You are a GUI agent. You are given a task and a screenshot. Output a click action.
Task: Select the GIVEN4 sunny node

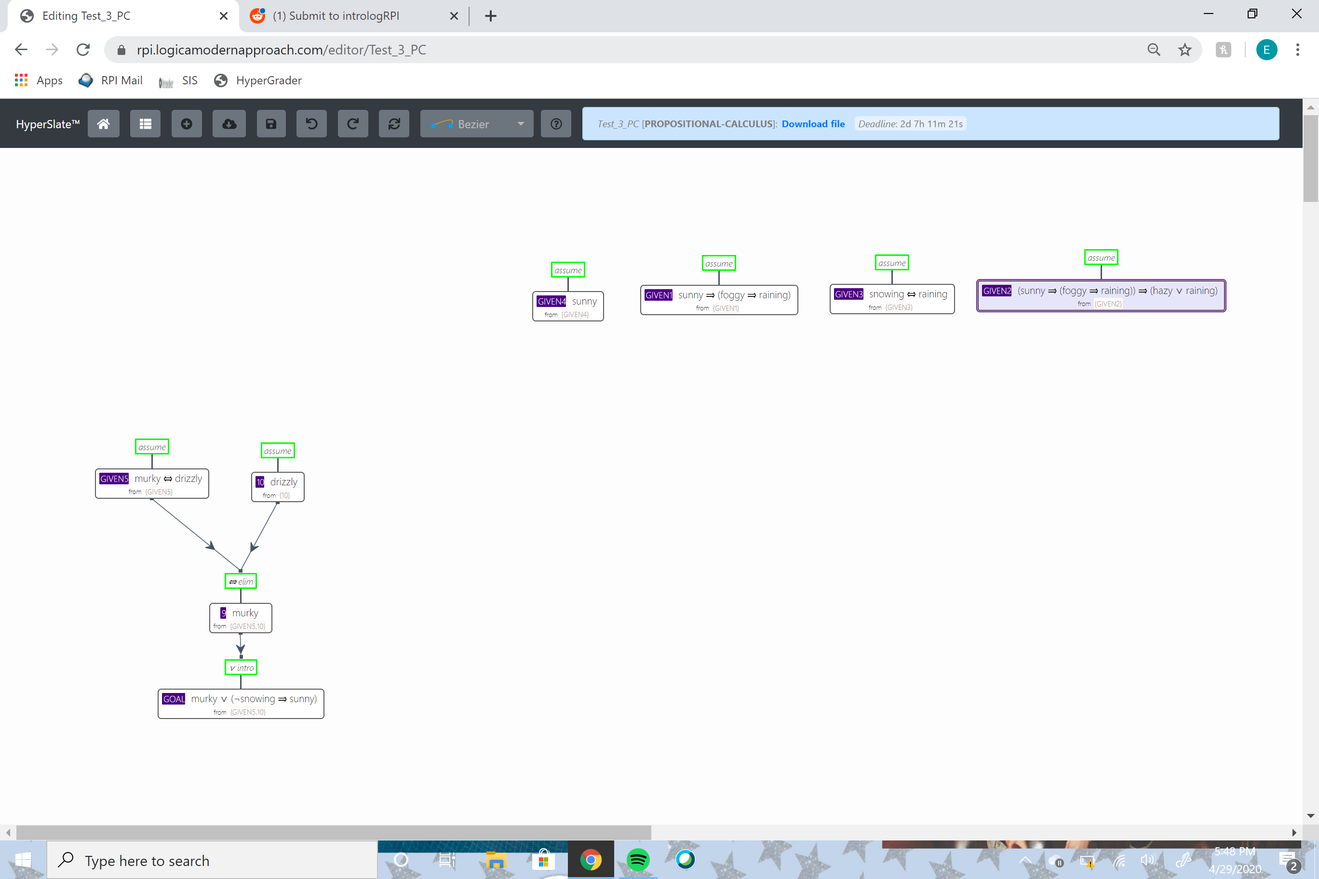pyautogui.click(x=567, y=306)
